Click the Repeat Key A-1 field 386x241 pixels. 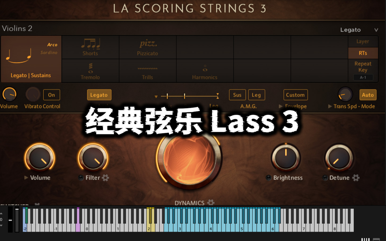coord(363,77)
